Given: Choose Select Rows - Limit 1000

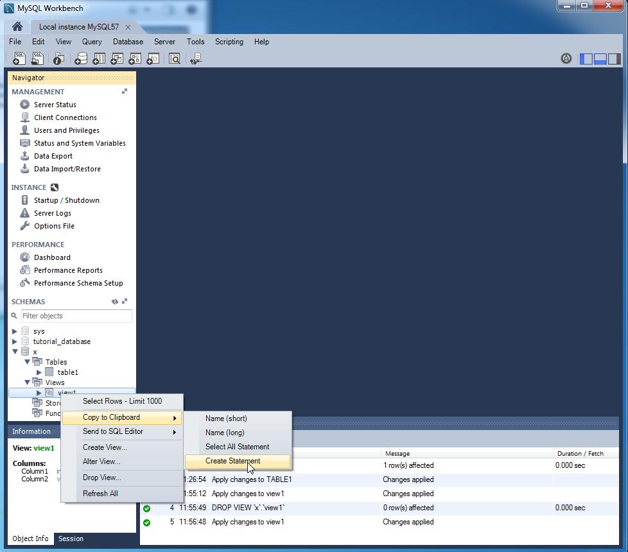Looking at the screenshot, I should [x=122, y=401].
